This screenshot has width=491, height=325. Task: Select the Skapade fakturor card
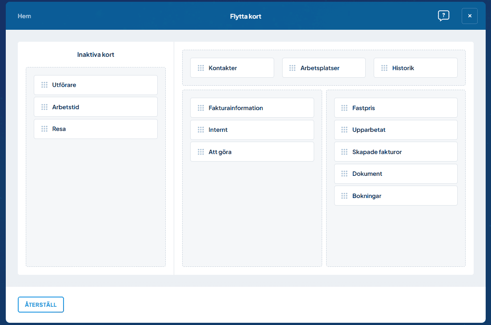(395, 152)
